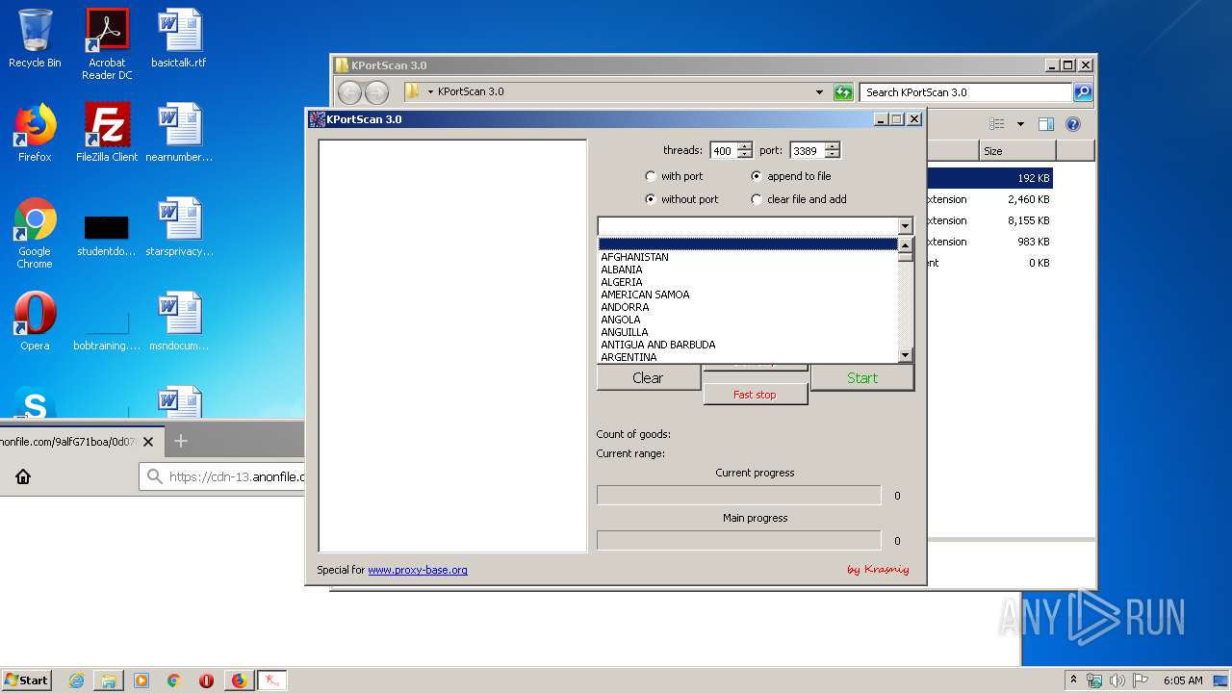Toggle the Explorer preview pane icon
This screenshot has height=693, width=1232.
tap(1046, 124)
